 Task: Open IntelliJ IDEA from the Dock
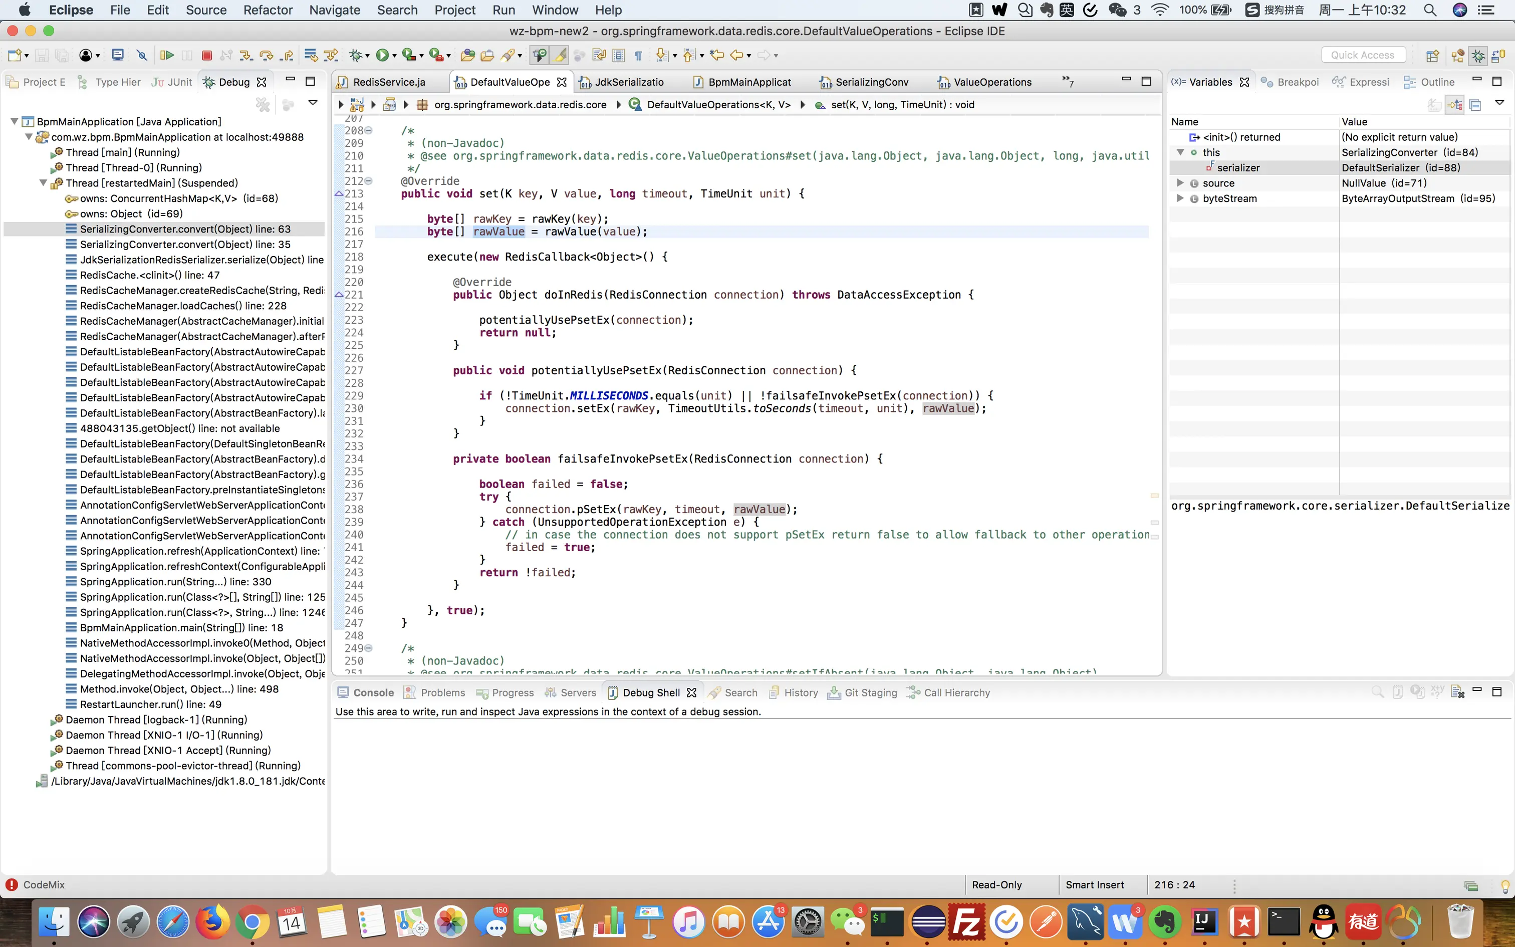1204,922
